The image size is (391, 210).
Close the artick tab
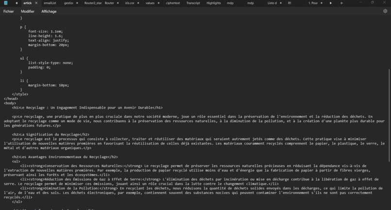36,3
